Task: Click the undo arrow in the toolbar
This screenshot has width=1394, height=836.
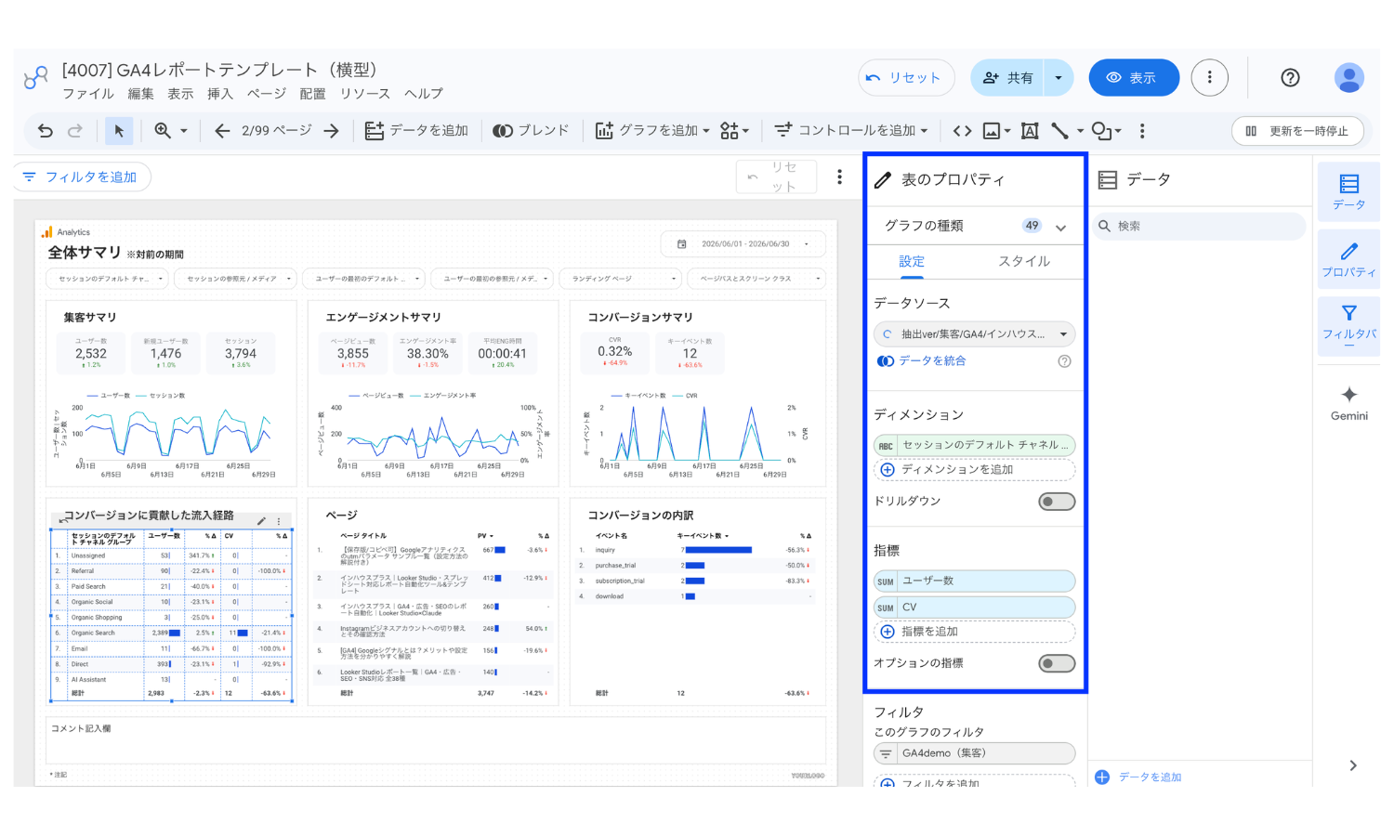Action: tap(45, 131)
